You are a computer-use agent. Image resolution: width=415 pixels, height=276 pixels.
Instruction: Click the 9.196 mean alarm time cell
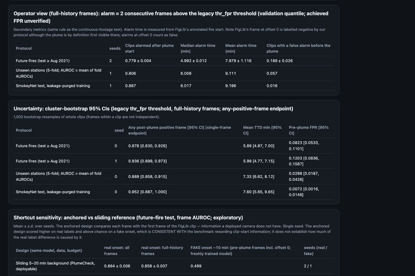[x=231, y=86]
